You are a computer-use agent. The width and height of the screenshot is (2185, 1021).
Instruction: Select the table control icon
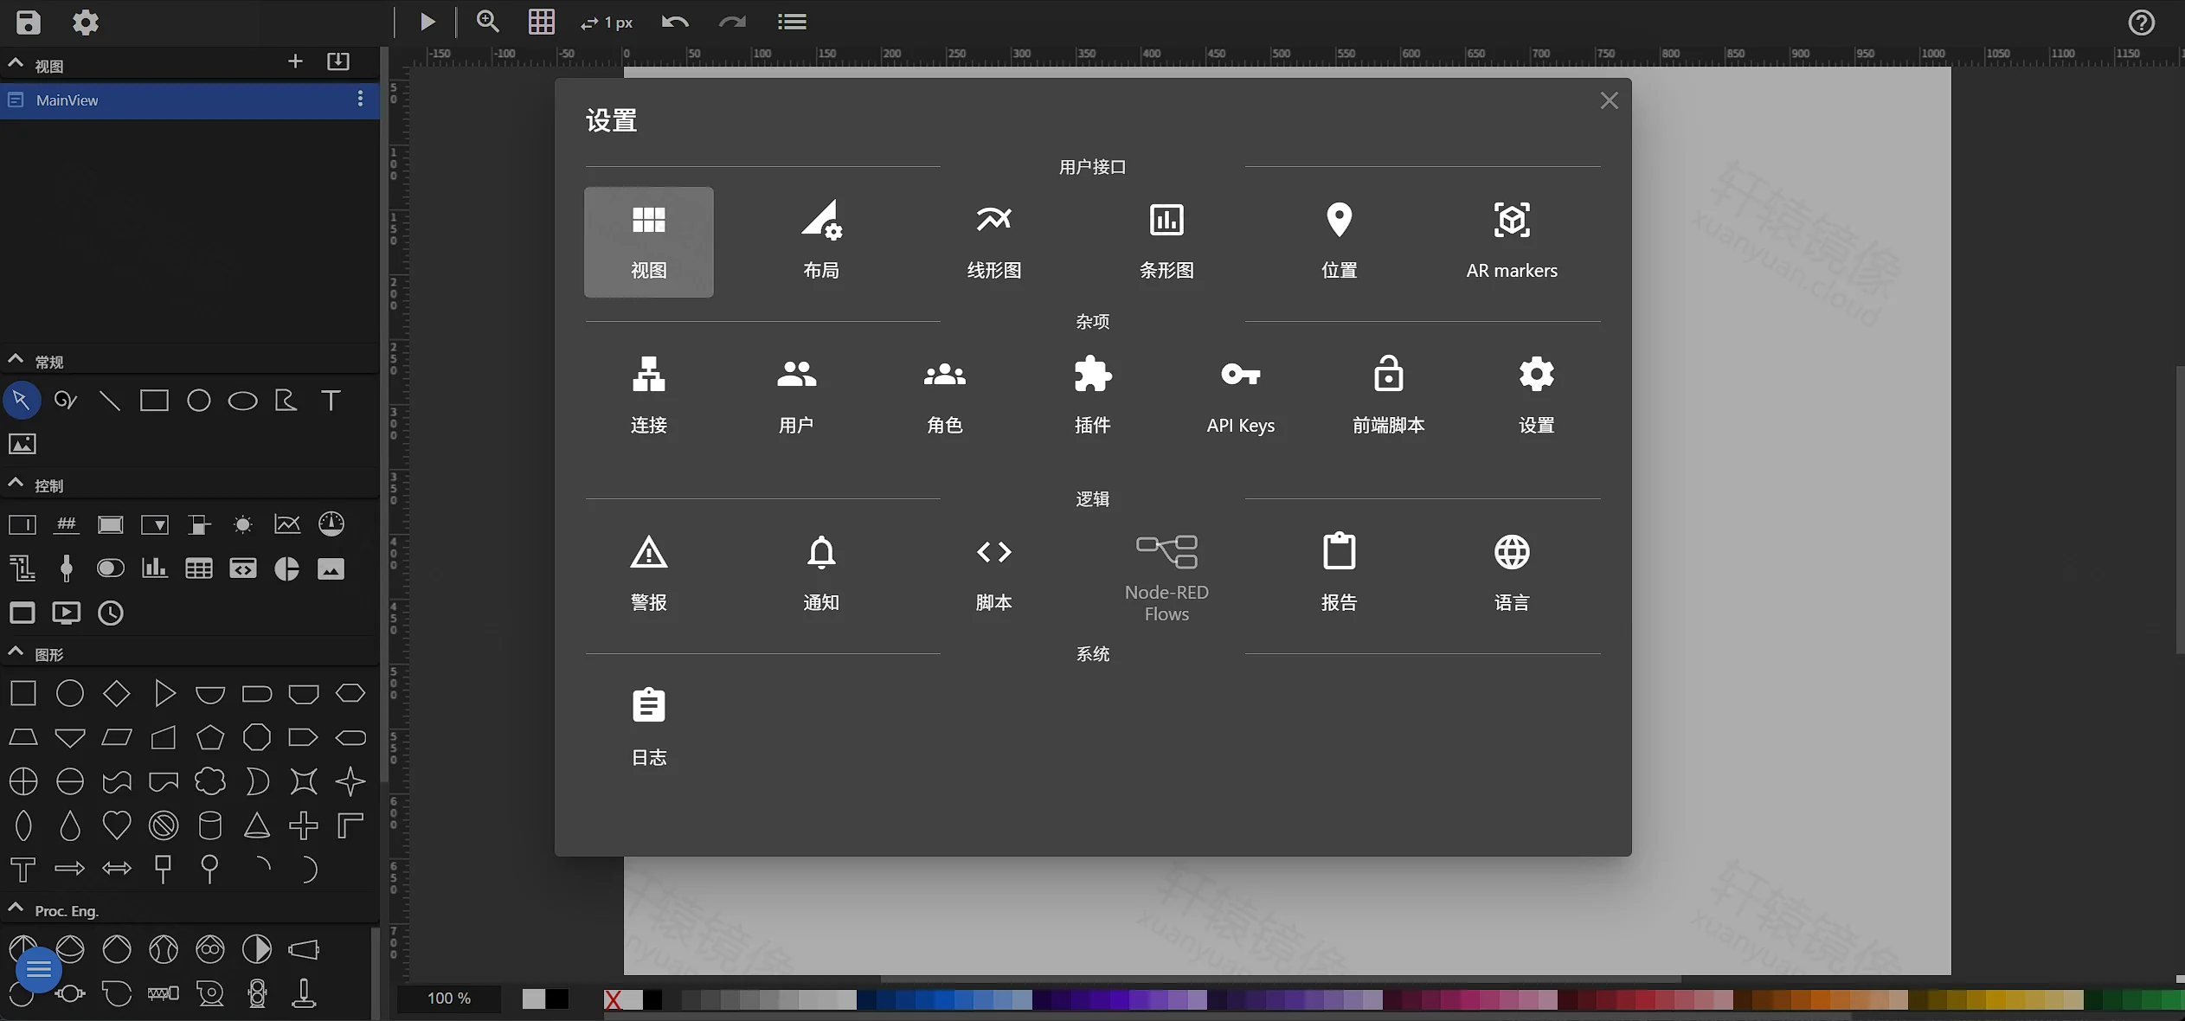click(199, 568)
